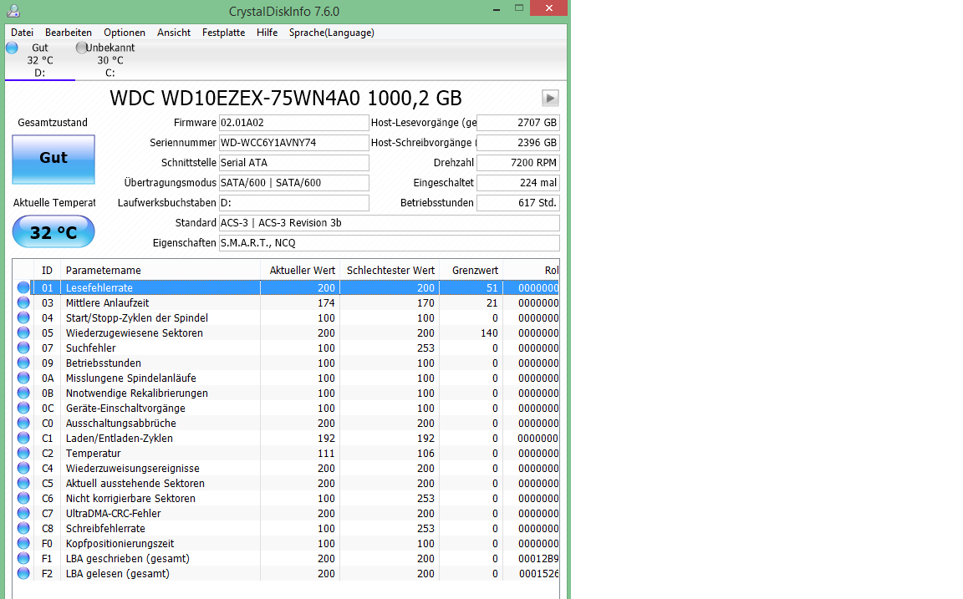963x599 pixels.
Task: Click status icon of Temperatur row
Action: tap(23, 453)
